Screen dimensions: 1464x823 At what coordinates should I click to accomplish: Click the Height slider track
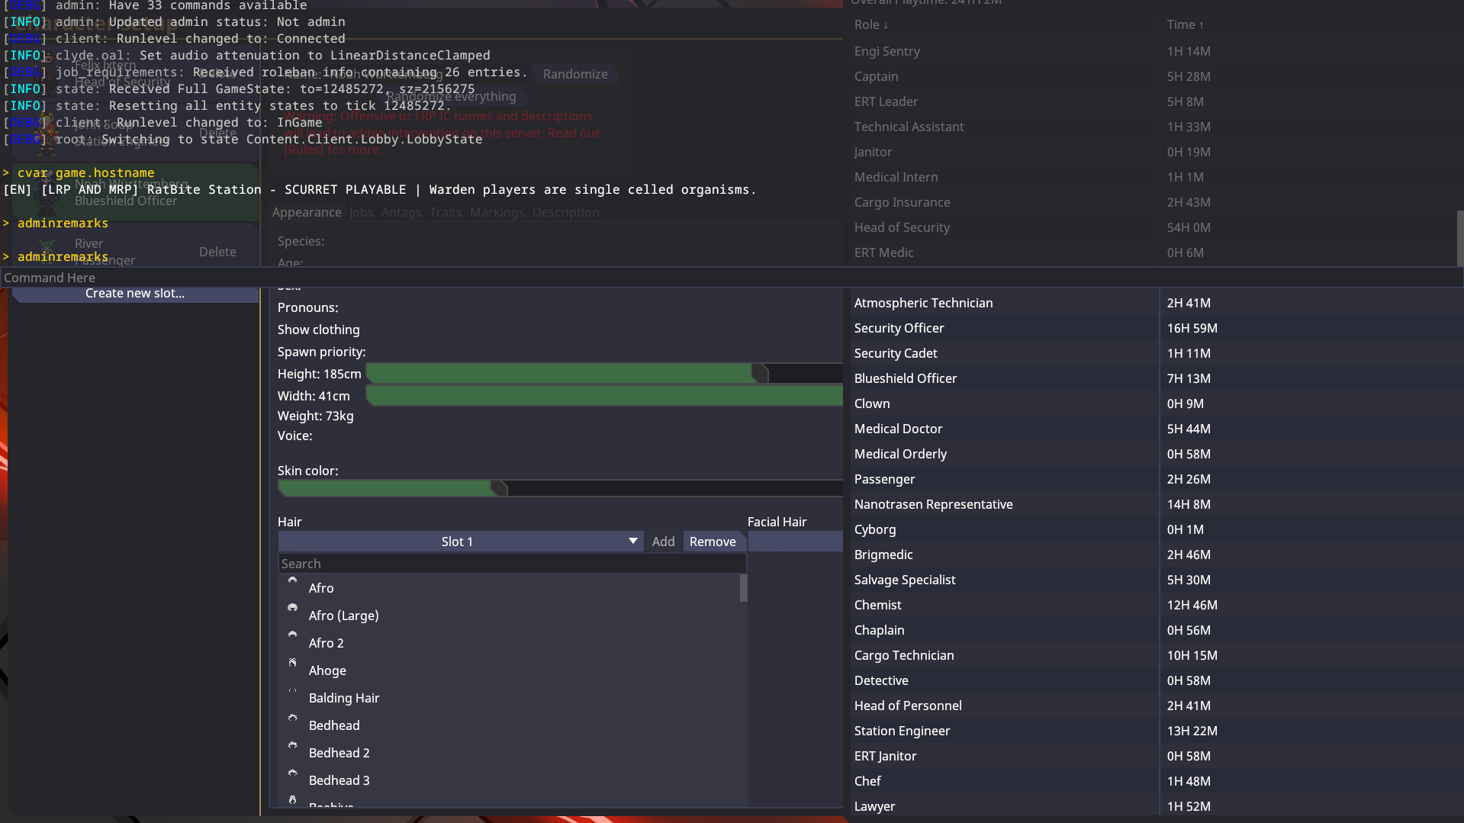click(x=603, y=374)
